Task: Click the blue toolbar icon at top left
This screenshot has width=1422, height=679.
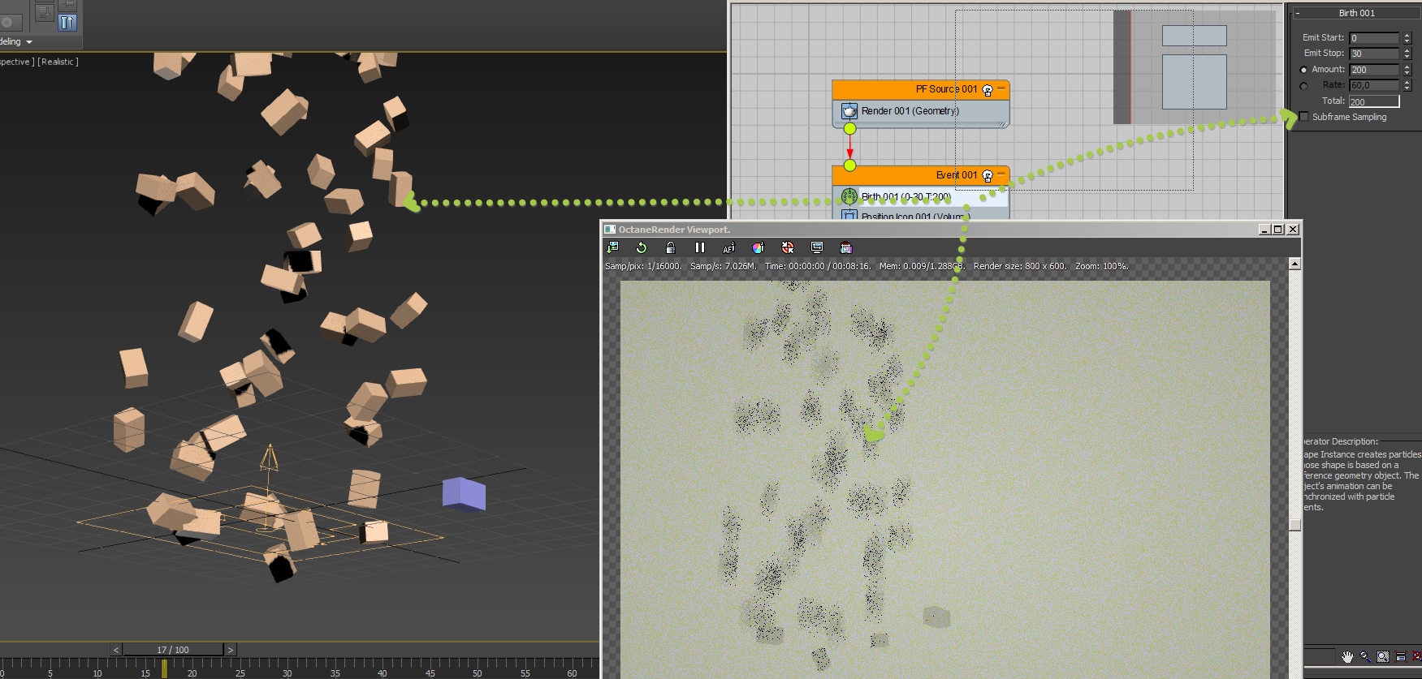Action: (68, 23)
